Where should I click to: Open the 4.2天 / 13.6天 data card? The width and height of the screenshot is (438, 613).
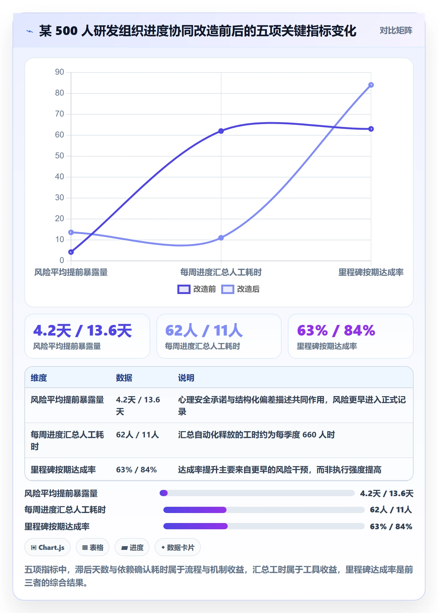coord(87,336)
